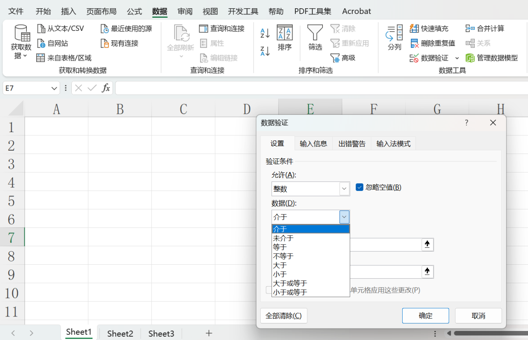The image size is (528, 340).
Task: Click previous sheet navigation arrow
Action: pyautogui.click(x=13, y=333)
